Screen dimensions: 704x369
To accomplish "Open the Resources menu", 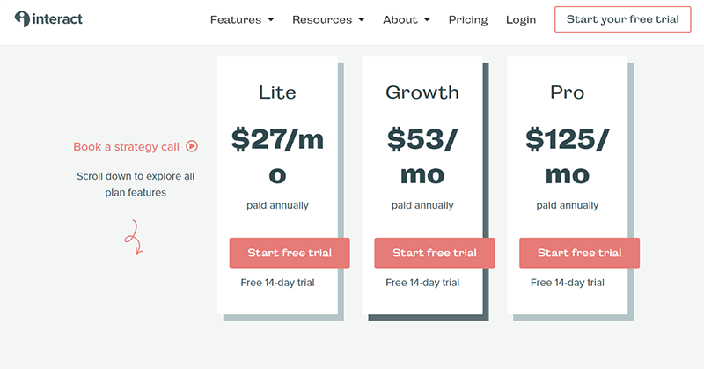I will click(x=322, y=19).
